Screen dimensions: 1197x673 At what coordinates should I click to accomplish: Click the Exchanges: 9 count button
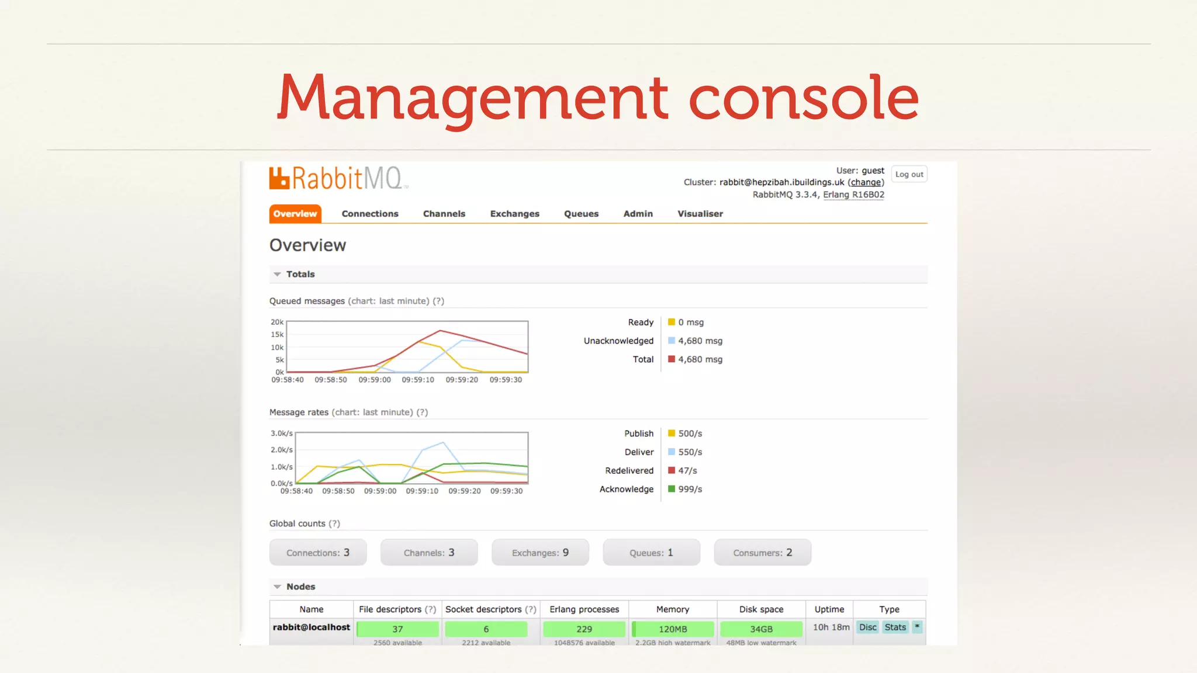click(540, 553)
